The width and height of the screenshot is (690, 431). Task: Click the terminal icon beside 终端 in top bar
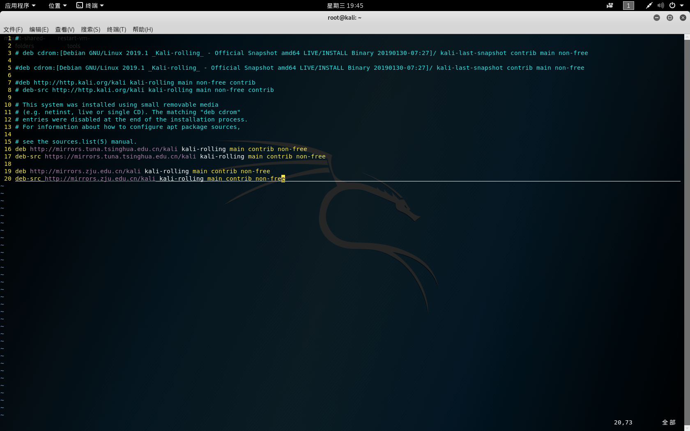[x=80, y=5]
